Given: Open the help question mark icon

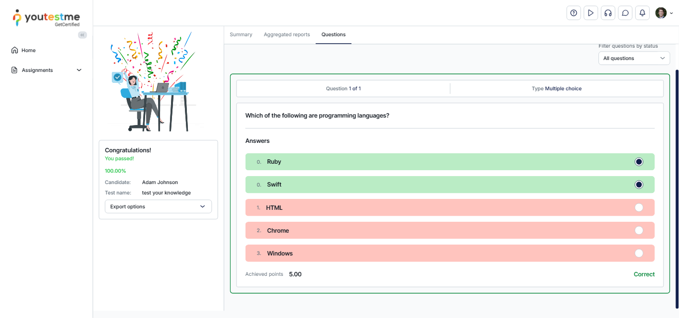Looking at the screenshot, I should pos(574,13).
